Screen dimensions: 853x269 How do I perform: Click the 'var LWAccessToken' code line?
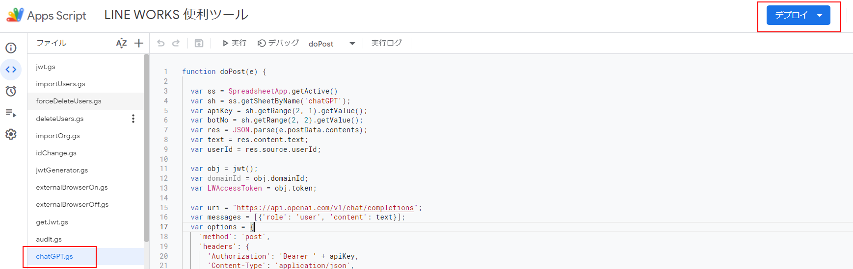(x=254, y=188)
